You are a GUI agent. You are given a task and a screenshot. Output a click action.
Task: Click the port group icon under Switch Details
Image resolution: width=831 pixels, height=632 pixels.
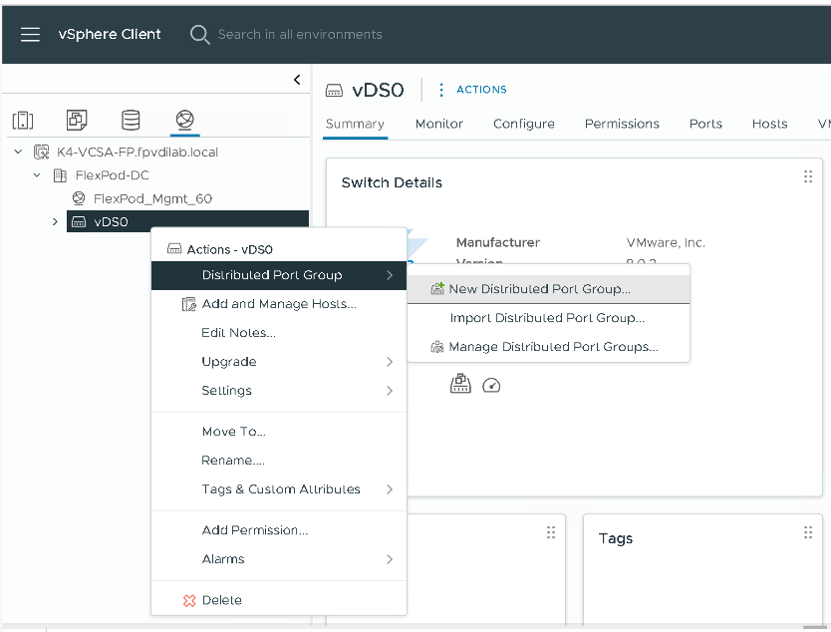460,384
